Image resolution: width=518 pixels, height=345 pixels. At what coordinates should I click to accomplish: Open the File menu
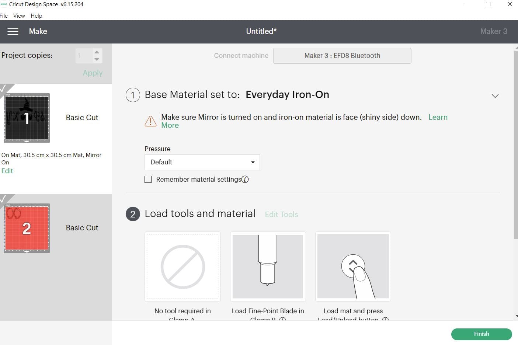[x=3, y=16]
